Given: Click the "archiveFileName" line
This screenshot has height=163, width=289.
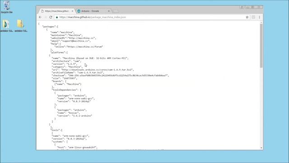Looking at the screenshot, I should (x=78, y=72).
